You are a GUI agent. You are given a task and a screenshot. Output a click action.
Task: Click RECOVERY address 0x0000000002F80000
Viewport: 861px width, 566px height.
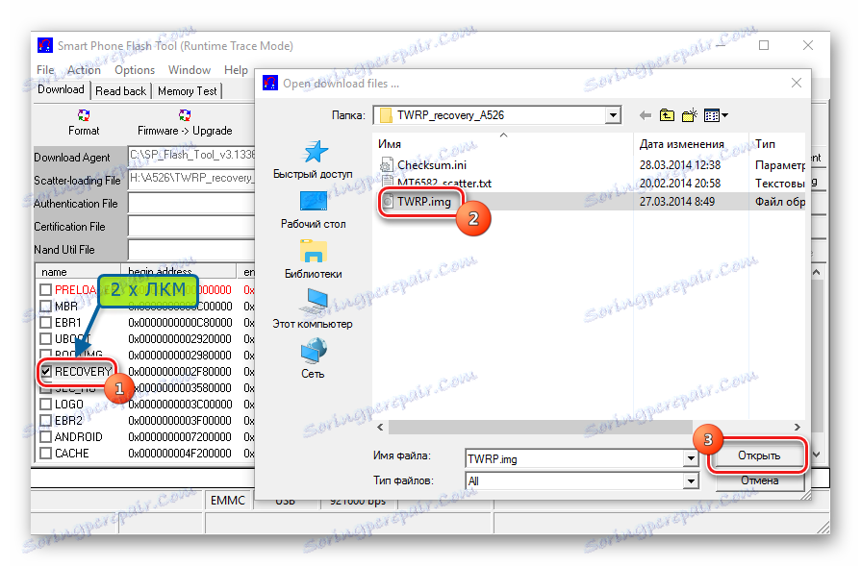(x=180, y=371)
